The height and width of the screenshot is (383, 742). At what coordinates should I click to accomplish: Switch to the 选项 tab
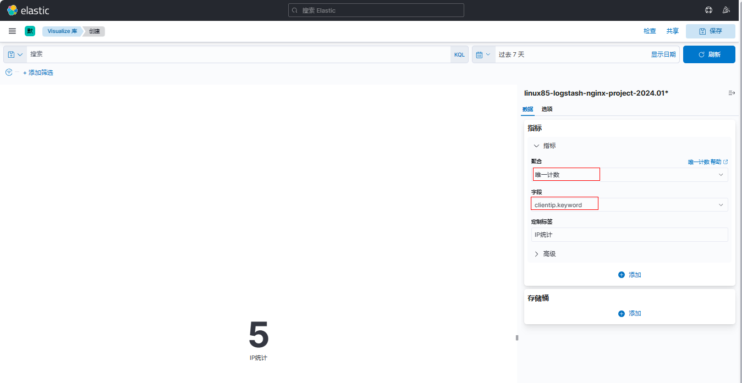click(547, 109)
